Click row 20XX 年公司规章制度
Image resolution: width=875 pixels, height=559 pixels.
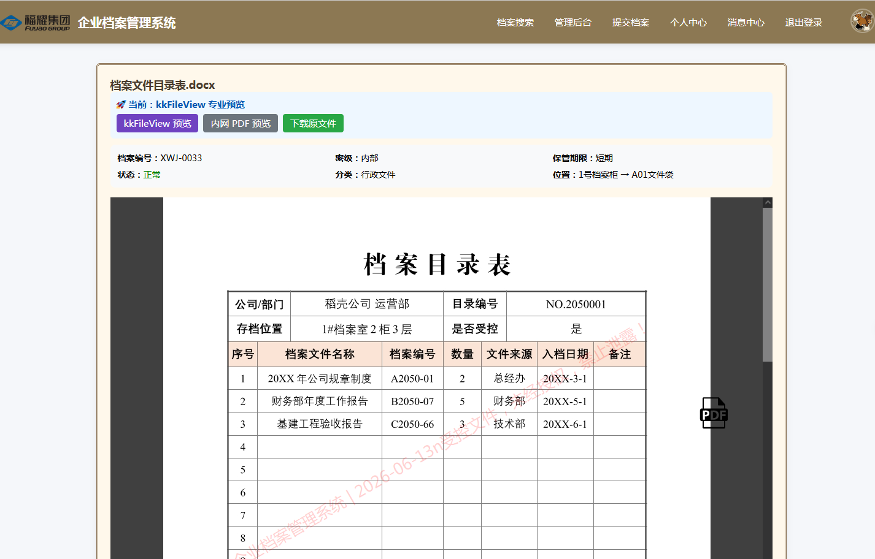[x=320, y=379]
